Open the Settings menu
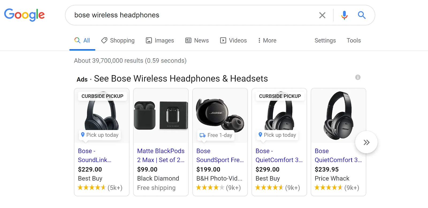This screenshot has height=208, width=428. coord(325,40)
